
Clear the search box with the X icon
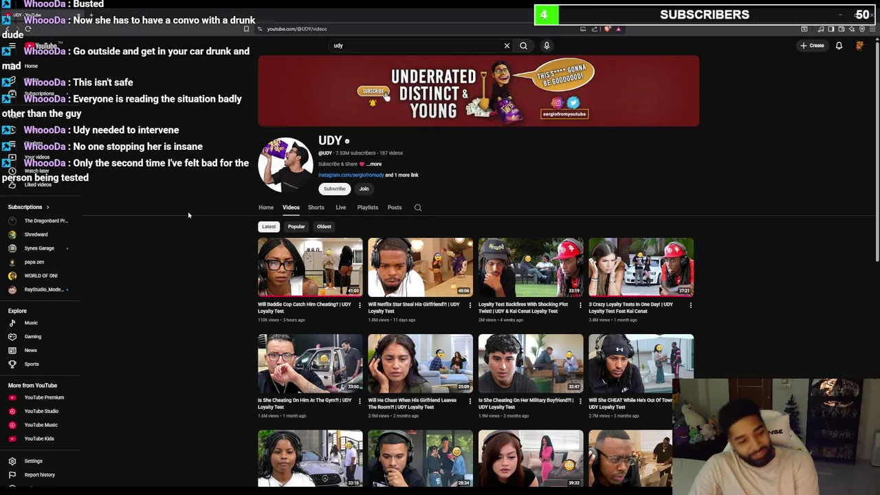tap(507, 46)
